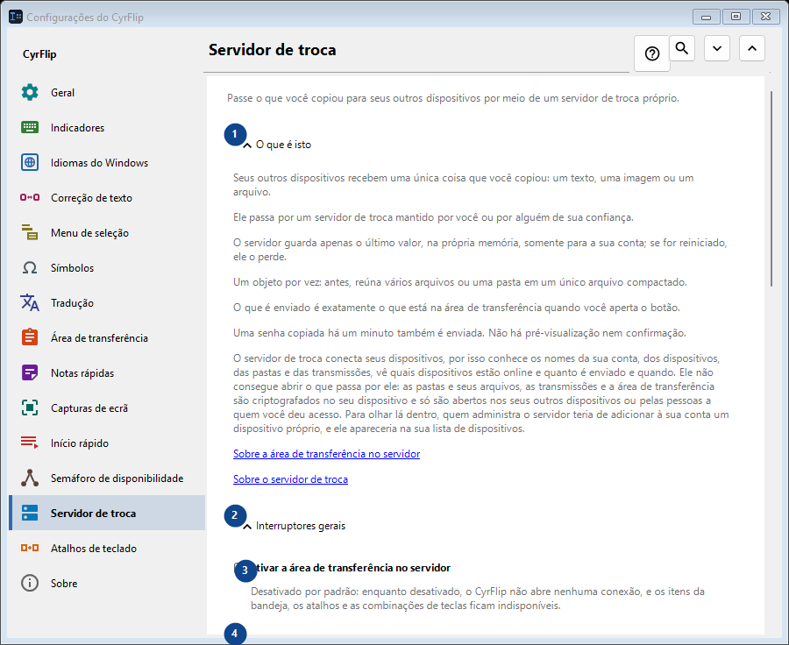Click the up chevron button in header
Image resolution: width=789 pixels, height=645 pixels.
click(752, 48)
